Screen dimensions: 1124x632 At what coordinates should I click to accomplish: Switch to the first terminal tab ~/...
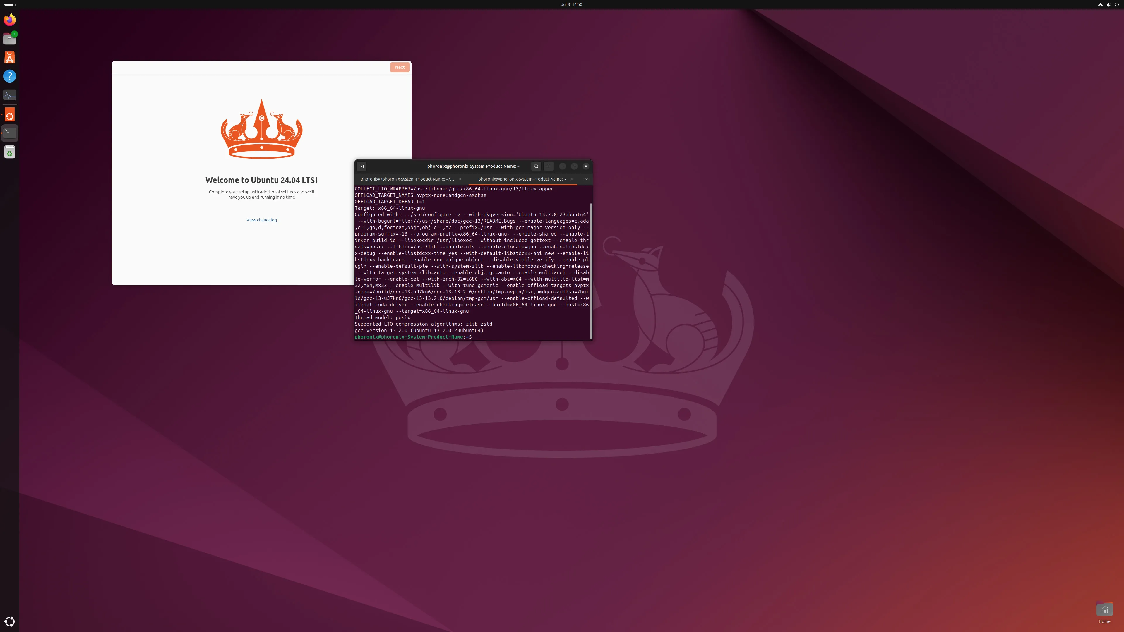[x=407, y=179]
